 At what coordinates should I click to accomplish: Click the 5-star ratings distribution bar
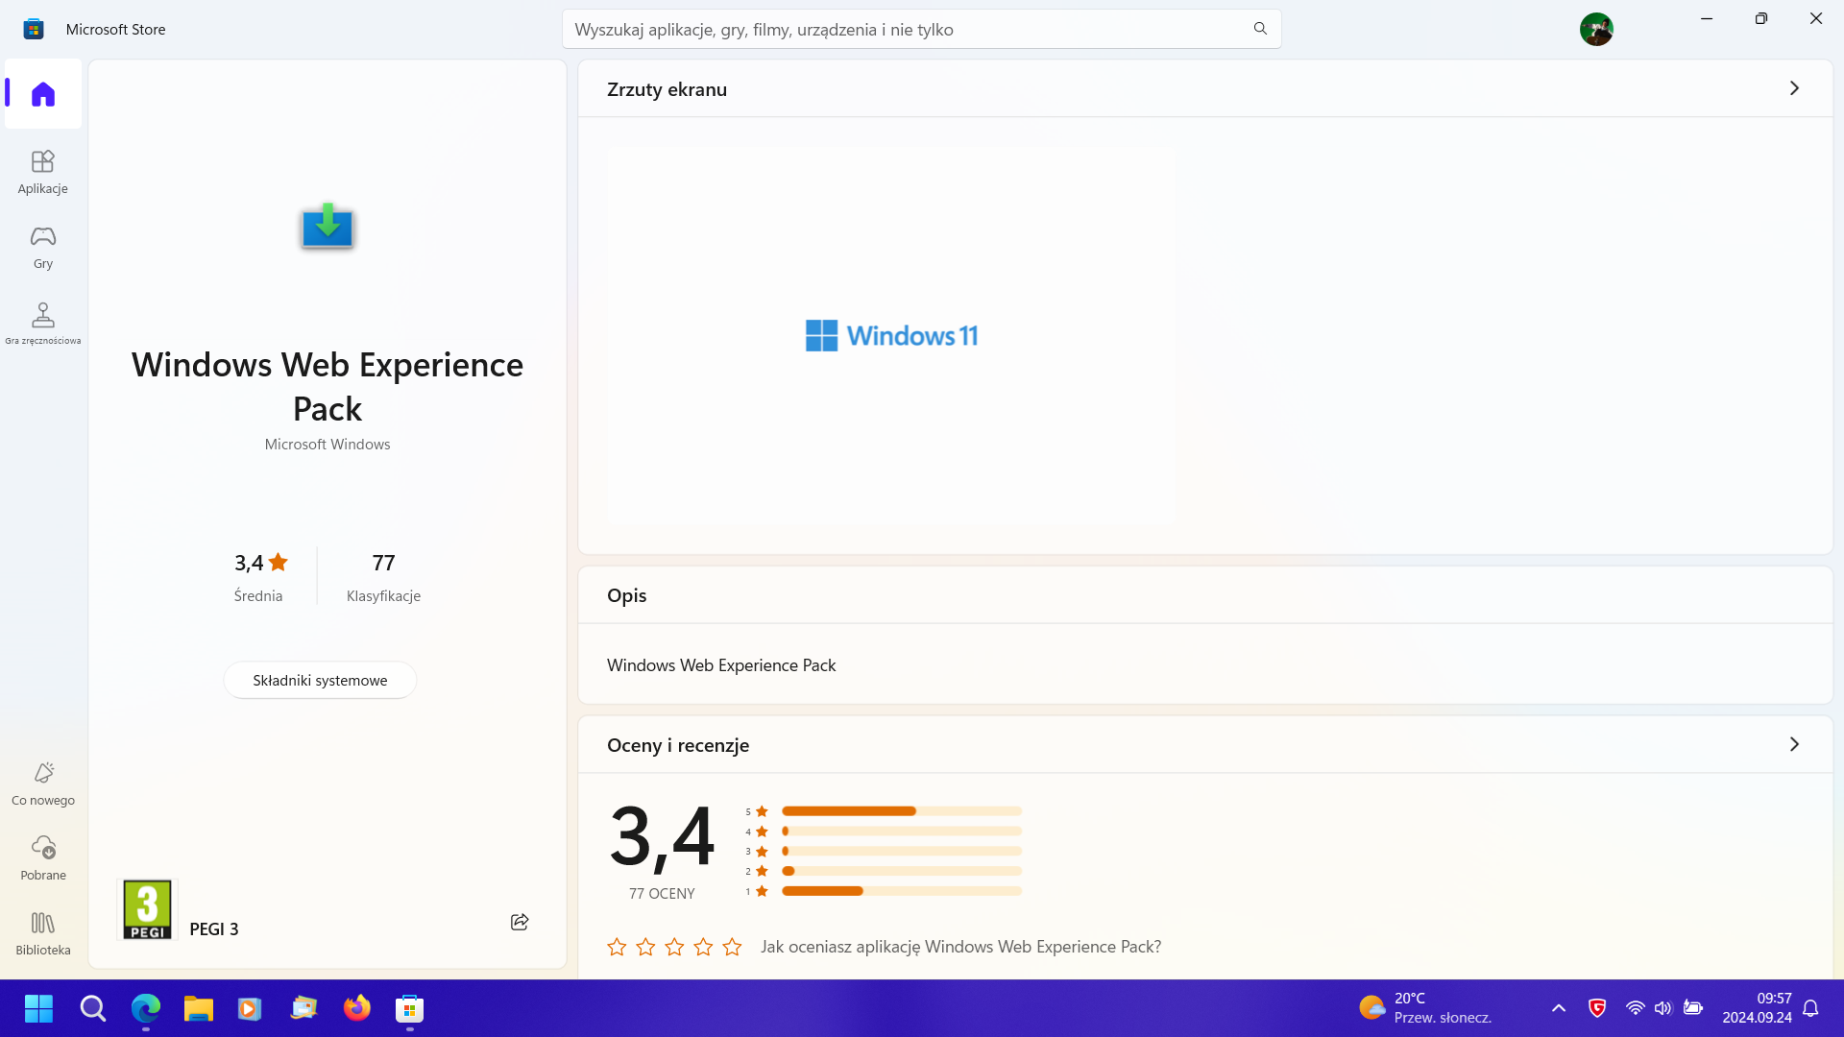901,810
